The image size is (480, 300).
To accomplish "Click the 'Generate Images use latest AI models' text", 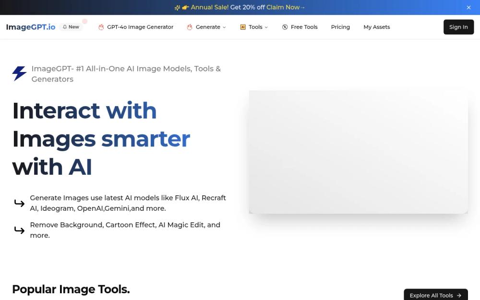I will pyautogui.click(x=128, y=203).
